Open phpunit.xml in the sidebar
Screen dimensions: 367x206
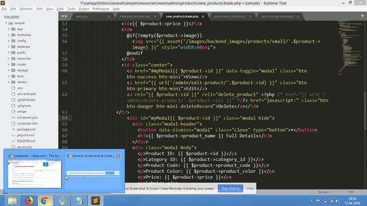25,135
